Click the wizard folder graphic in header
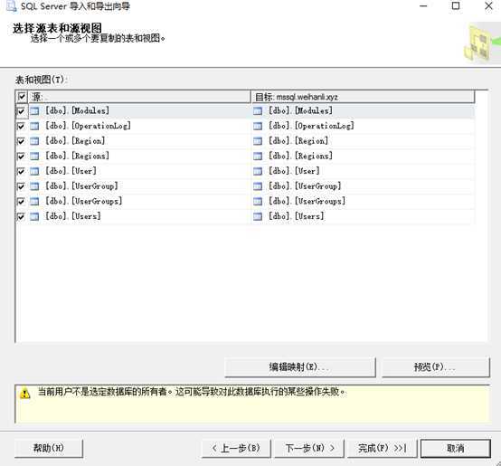 (x=481, y=43)
